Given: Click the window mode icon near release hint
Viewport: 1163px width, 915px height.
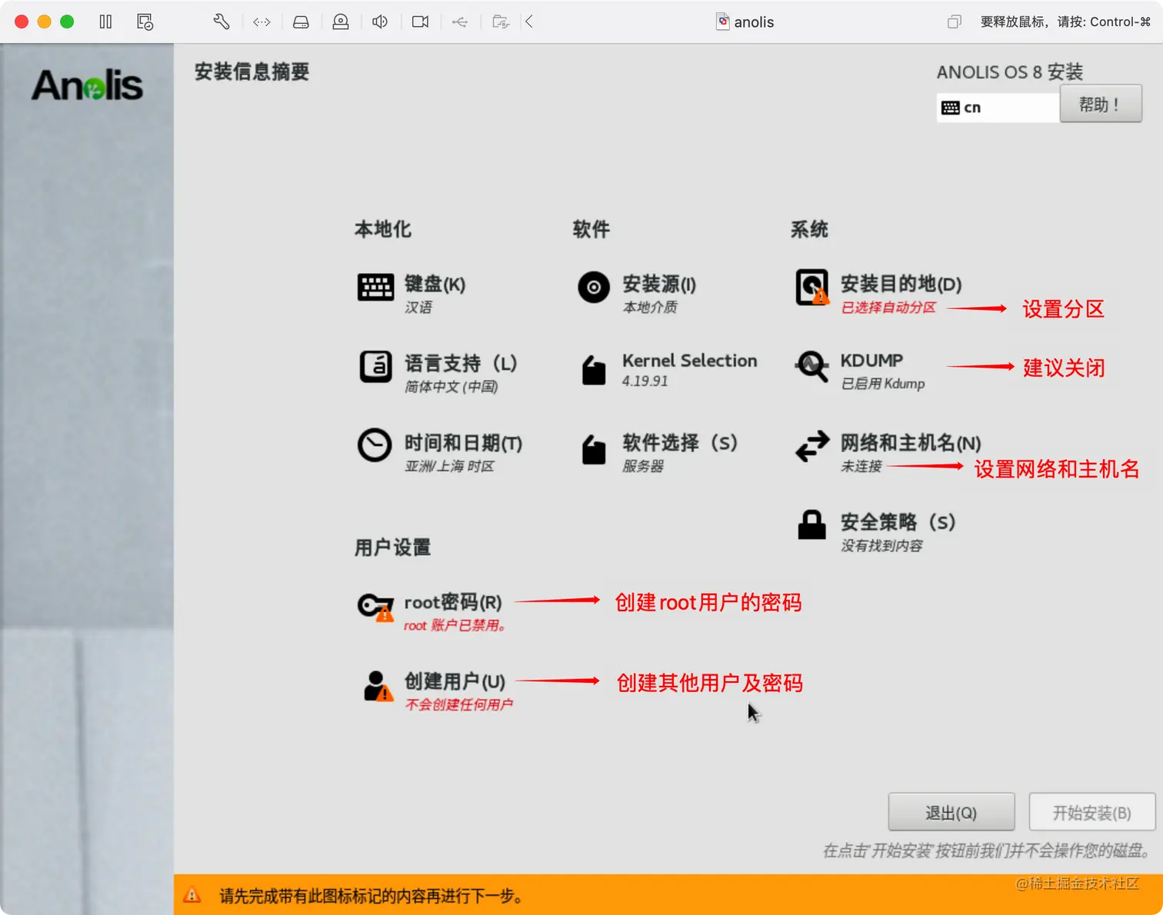Looking at the screenshot, I should (954, 22).
